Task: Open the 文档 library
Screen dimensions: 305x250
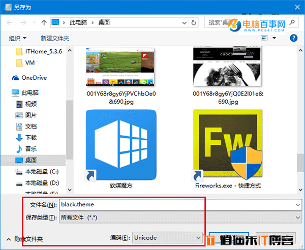Action: click(26, 127)
